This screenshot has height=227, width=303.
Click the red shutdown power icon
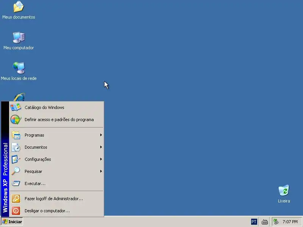[16, 211]
